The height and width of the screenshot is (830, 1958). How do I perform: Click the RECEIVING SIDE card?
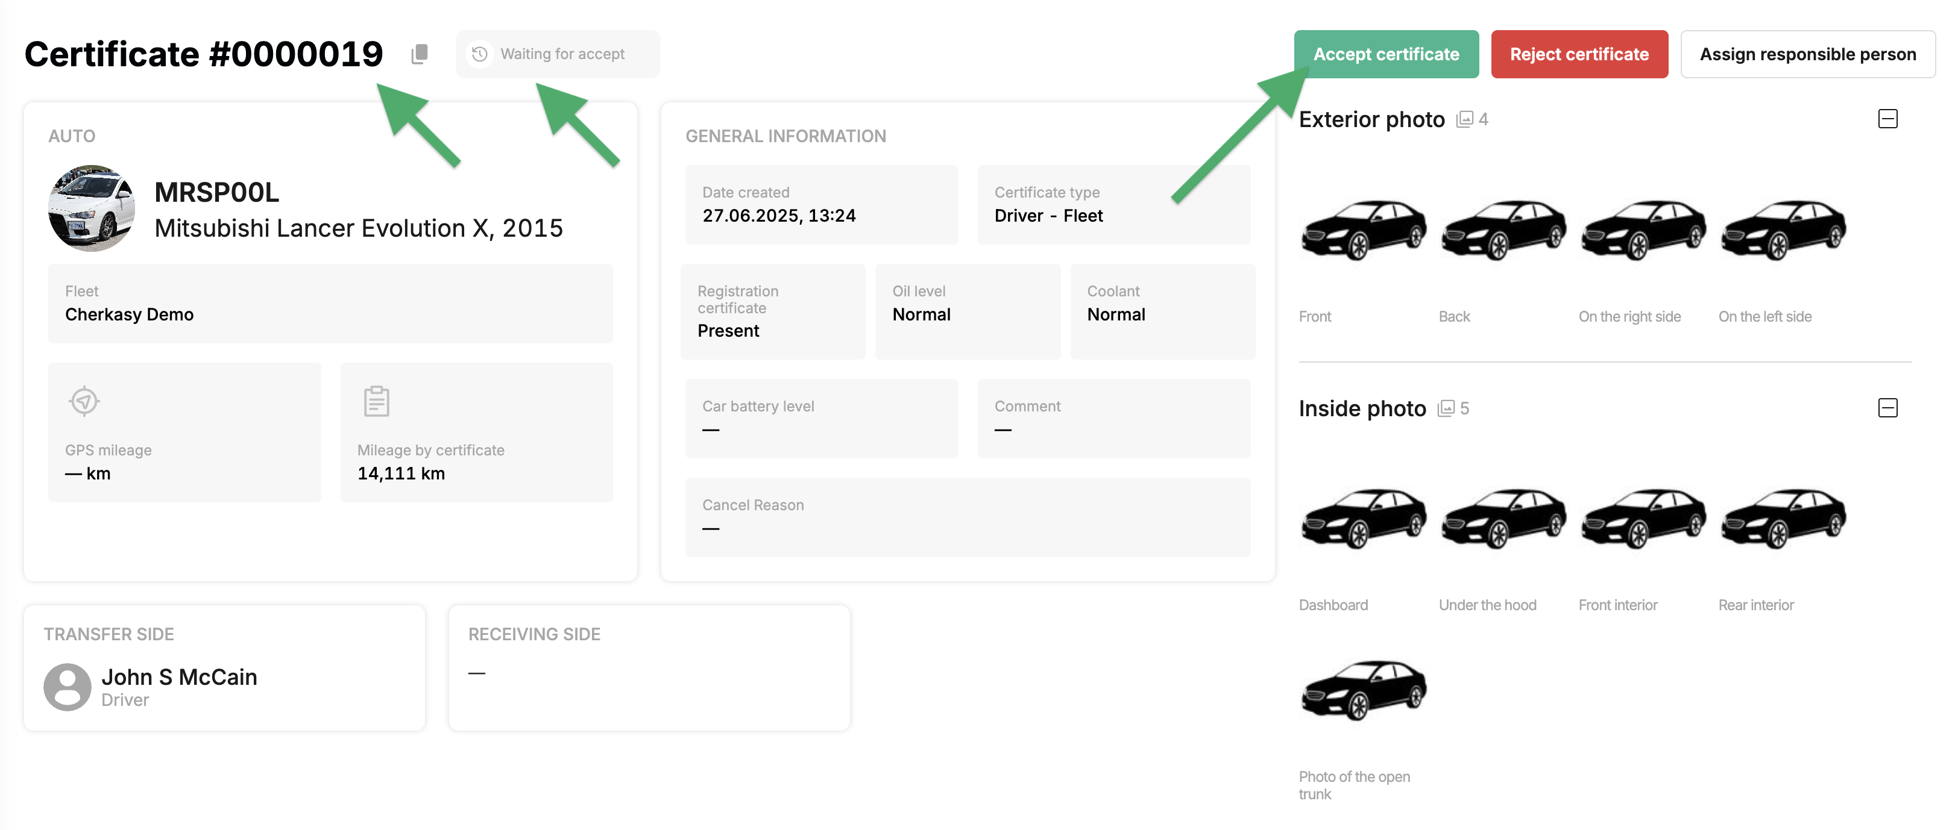point(649,668)
